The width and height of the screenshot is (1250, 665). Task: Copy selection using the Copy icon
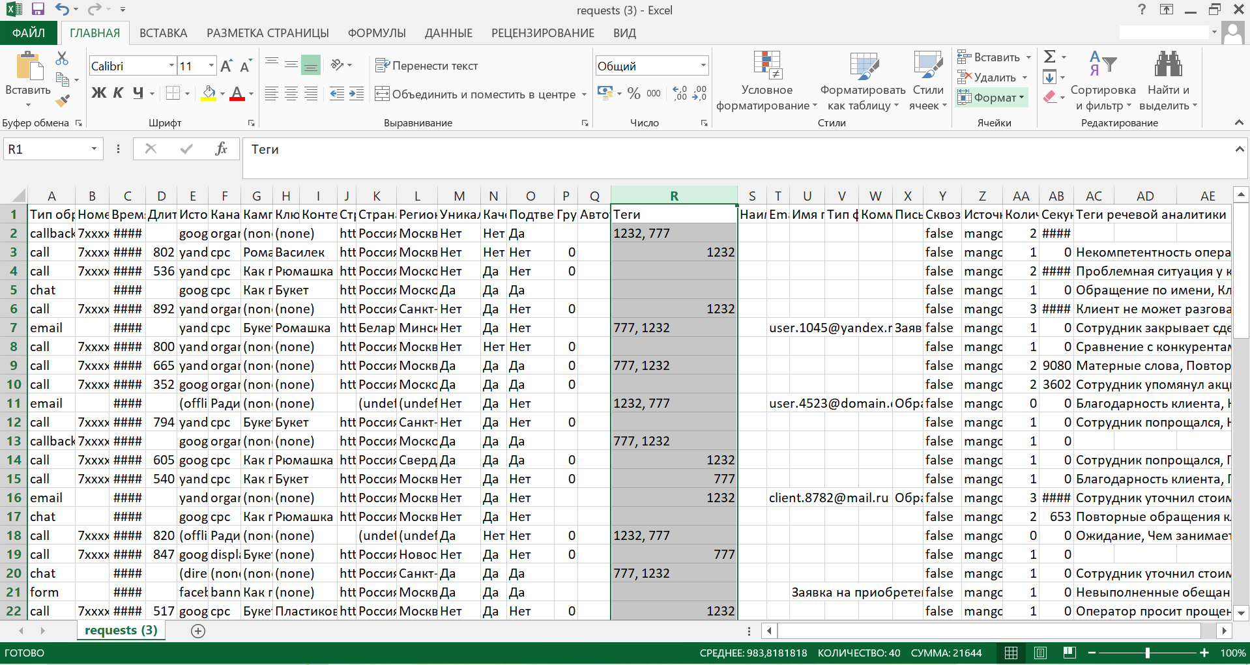(63, 79)
